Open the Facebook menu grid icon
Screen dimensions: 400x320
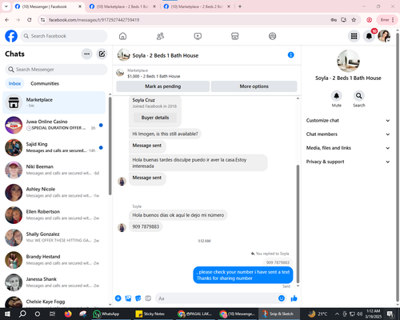pos(354,36)
